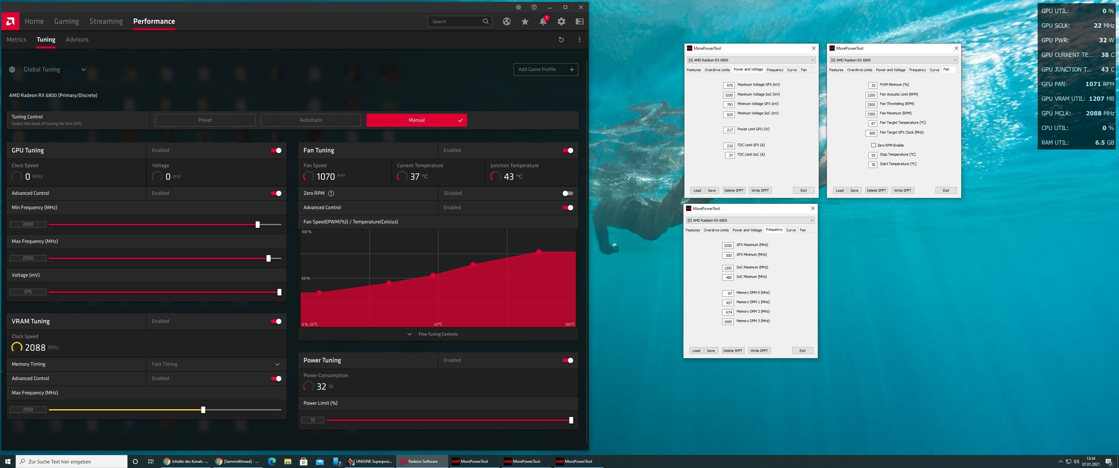Open GPU dropdown in Power and Voltage MorePowerTool
Screen dimensions: 1119x468
(751, 60)
